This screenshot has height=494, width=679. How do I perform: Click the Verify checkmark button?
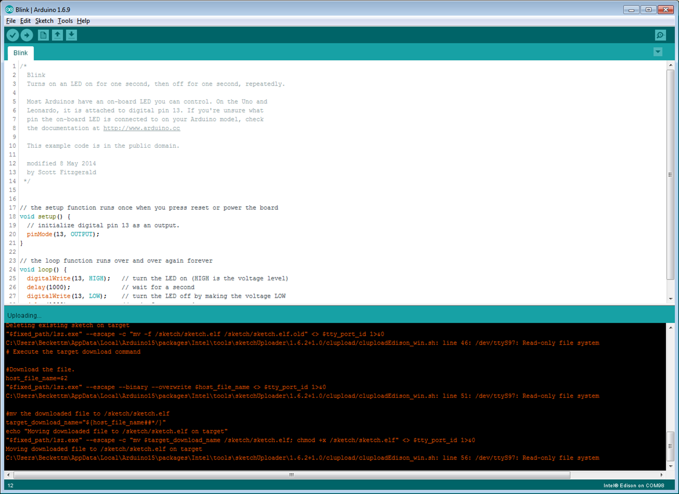click(13, 35)
